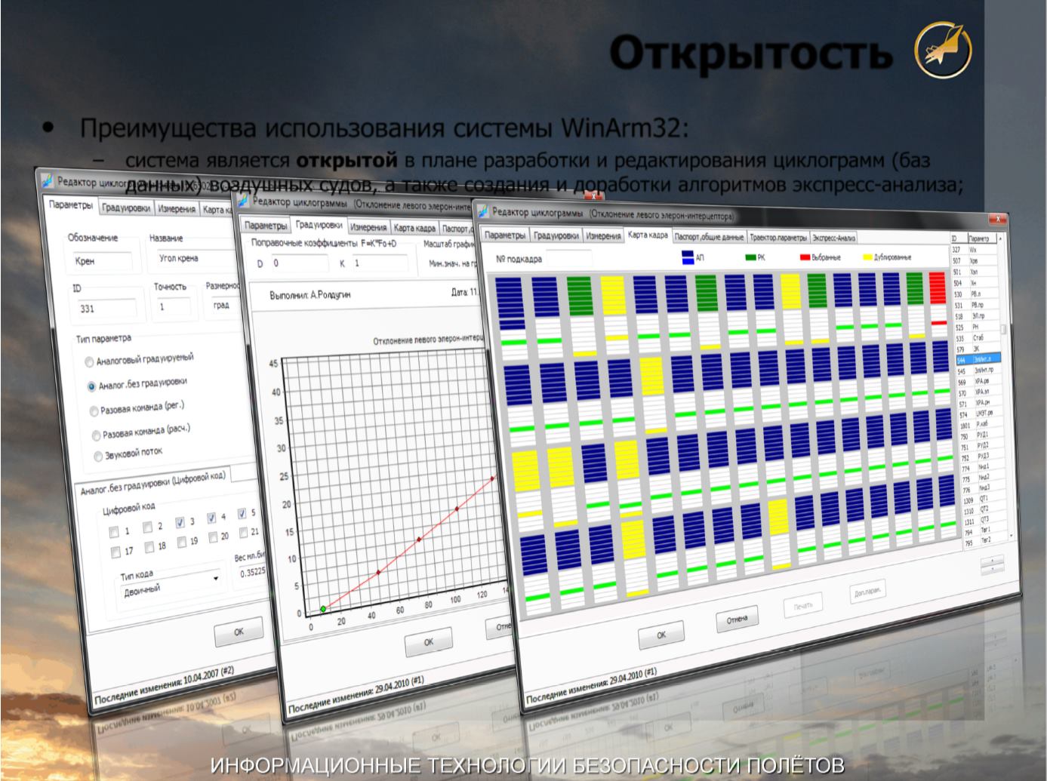The image size is (1047, 781).
Task: Enable digital code bit 18 checkbox
Action: tap(149, 546)
